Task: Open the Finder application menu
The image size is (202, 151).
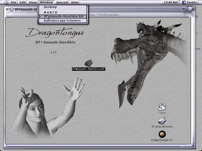Action: [189, 3]
